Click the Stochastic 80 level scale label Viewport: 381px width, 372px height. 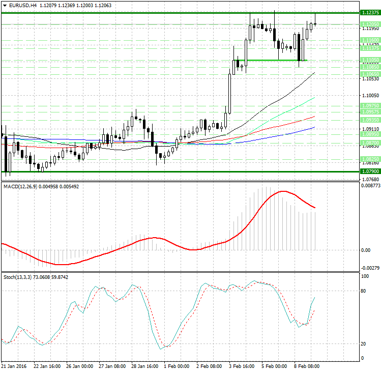coord(364,291)
